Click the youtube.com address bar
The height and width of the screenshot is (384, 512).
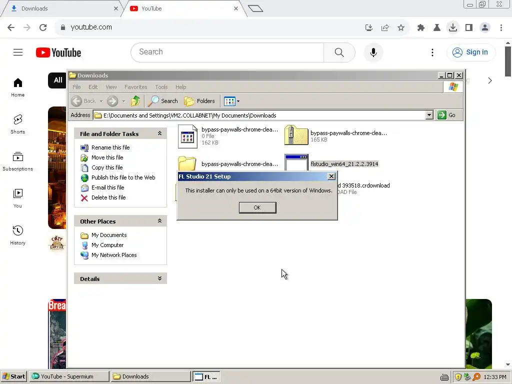(x=209, y=27)
